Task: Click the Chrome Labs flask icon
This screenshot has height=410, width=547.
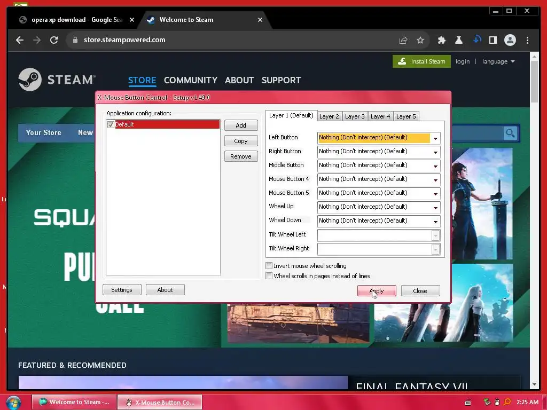Action: click(x=459, y=40)
